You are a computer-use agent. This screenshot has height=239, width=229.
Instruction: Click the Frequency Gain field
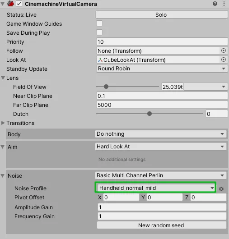click(162, 216)
